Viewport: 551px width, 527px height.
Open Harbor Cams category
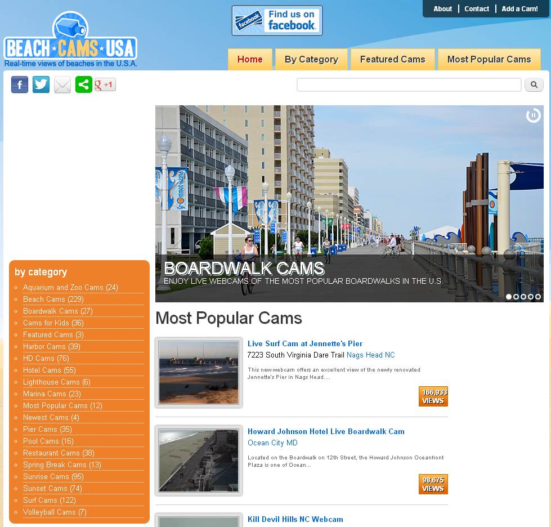coord(52,347)
